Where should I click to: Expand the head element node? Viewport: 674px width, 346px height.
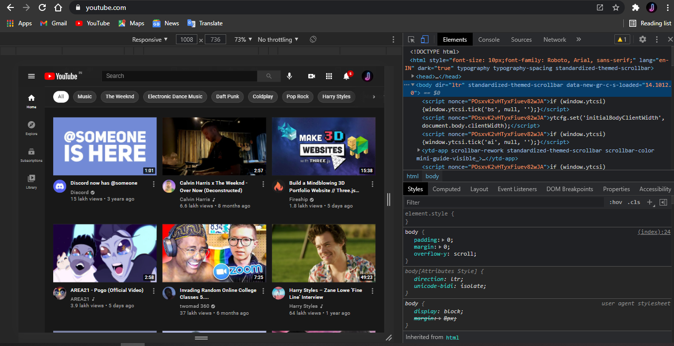pos(413,76)
